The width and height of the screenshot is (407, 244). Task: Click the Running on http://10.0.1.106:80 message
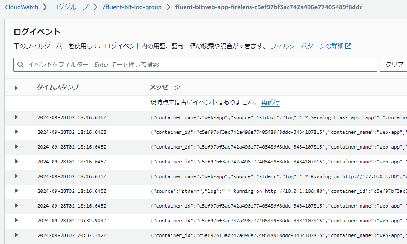278,192
